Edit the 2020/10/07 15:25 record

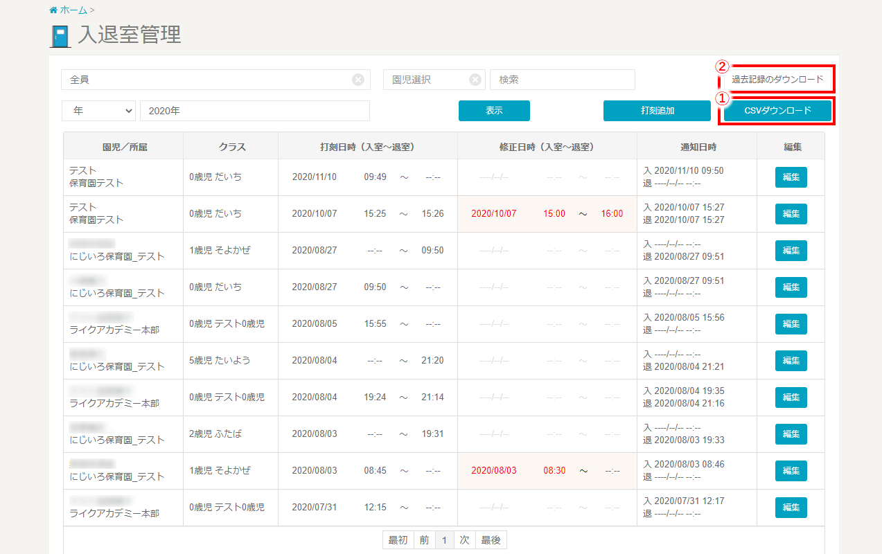791,214
